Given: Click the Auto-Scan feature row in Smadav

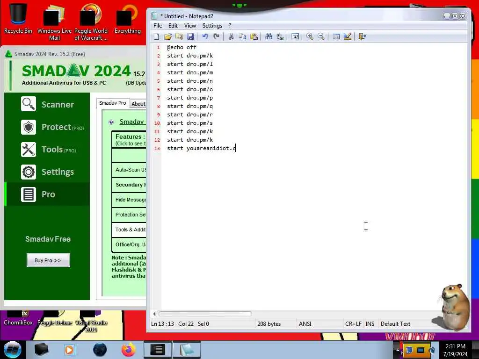Looking at the screenshot, I should (129, 170).
